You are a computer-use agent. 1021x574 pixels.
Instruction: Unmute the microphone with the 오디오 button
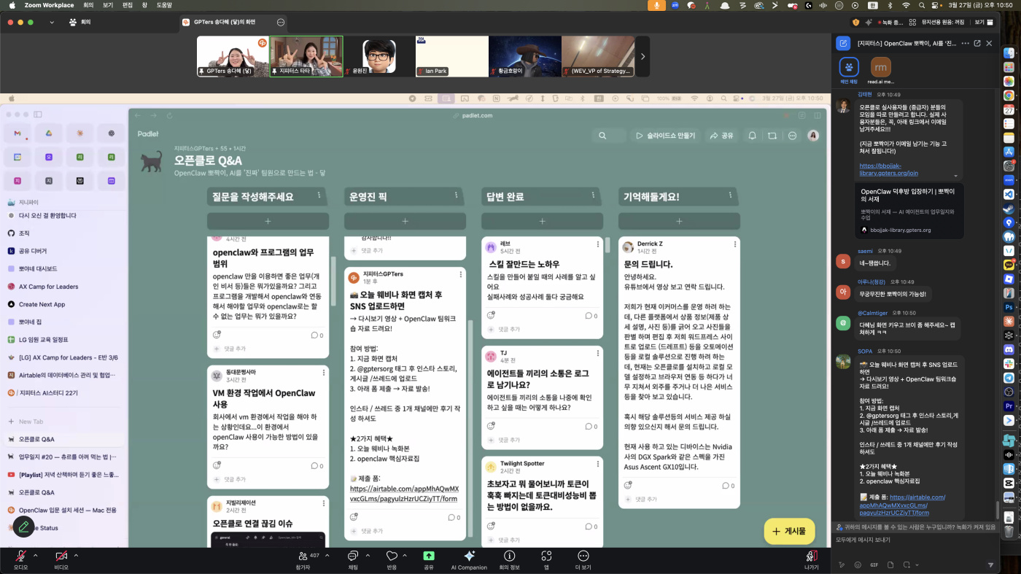(x=20, y=556)
